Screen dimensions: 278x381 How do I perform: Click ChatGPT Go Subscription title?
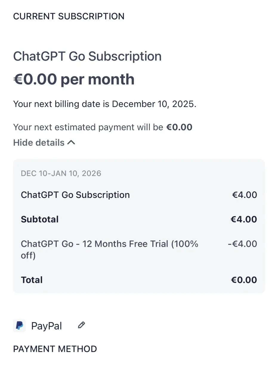coord(87,56)
